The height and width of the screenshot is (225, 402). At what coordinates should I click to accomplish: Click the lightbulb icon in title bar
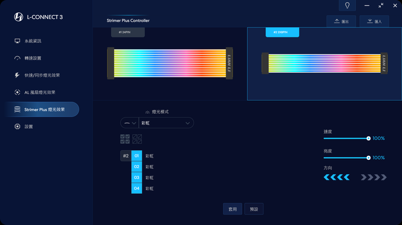click(347, 6)
